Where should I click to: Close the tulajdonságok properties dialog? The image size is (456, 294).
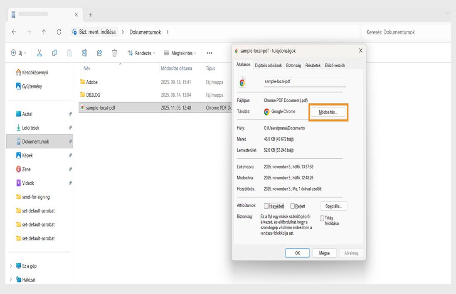(361, 51)
